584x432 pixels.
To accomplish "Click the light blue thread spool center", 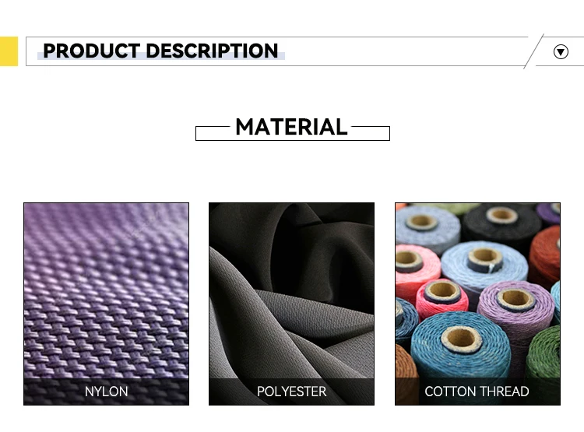I will click(x=484, y=257).
